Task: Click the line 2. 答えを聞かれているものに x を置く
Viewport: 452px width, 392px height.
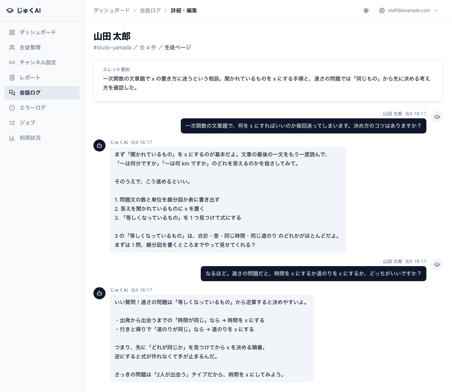Action: click(x=159, y=209)
